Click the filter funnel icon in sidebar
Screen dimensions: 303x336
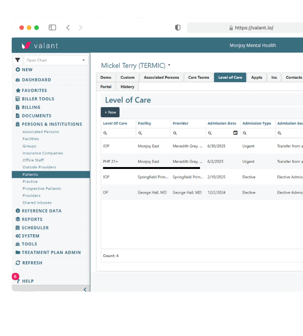18,60
